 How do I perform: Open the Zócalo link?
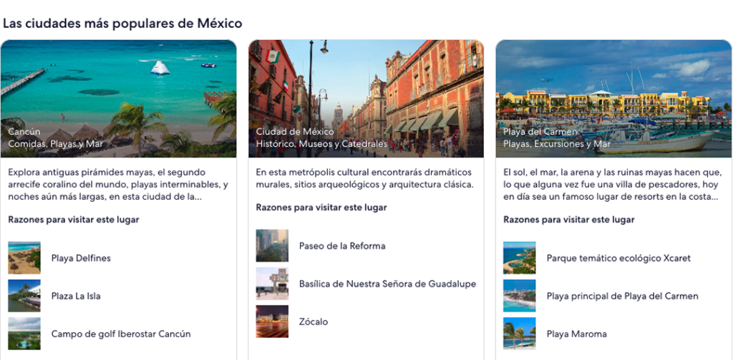[314, 321]
